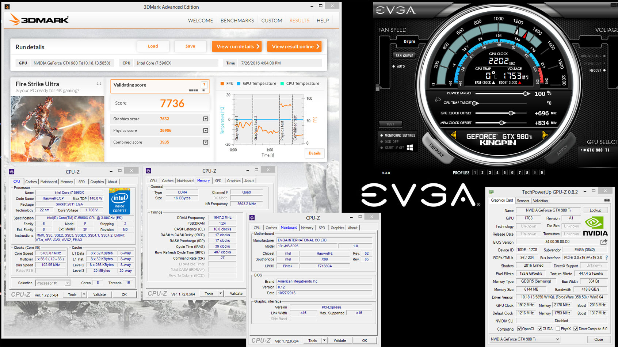Click the BIOS version share icon in GPU-Z
This screenshot has width=618, height=347.
tap(604, 242)
